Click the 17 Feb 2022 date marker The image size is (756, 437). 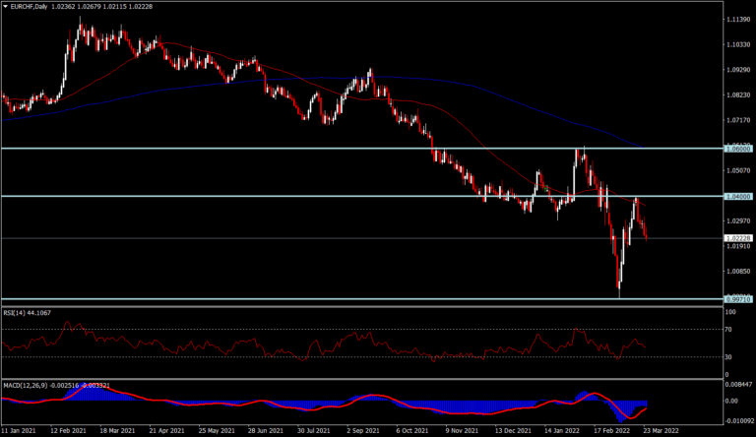[612, 430]
